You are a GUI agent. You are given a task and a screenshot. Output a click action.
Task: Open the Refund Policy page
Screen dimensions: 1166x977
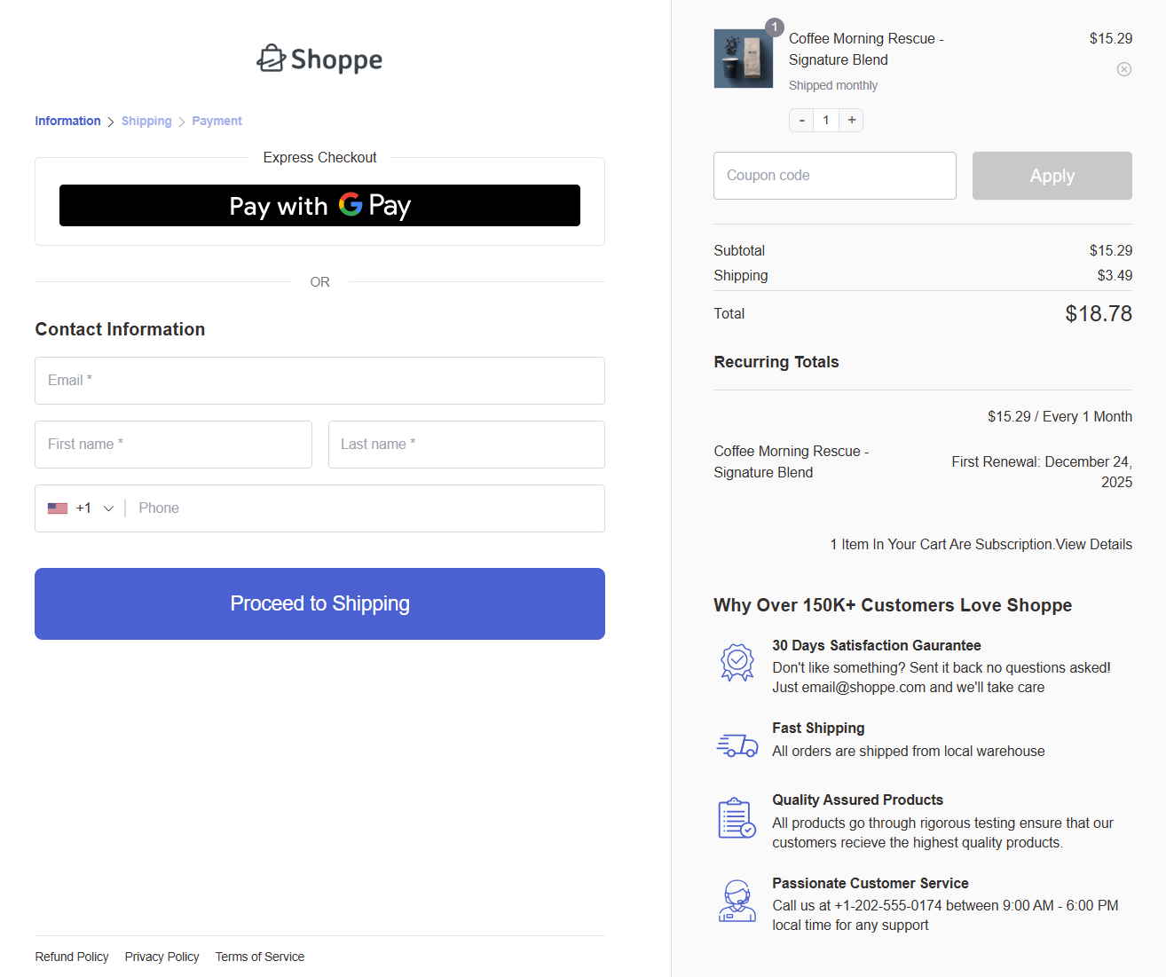tap(71, 957)
